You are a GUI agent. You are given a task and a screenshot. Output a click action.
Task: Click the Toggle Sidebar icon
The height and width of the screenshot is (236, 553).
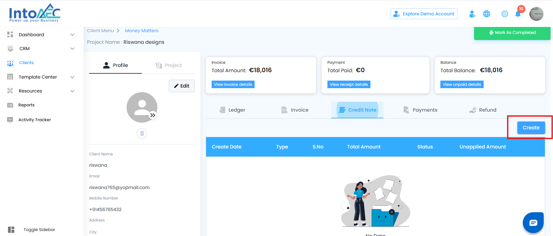click(11, 230)
